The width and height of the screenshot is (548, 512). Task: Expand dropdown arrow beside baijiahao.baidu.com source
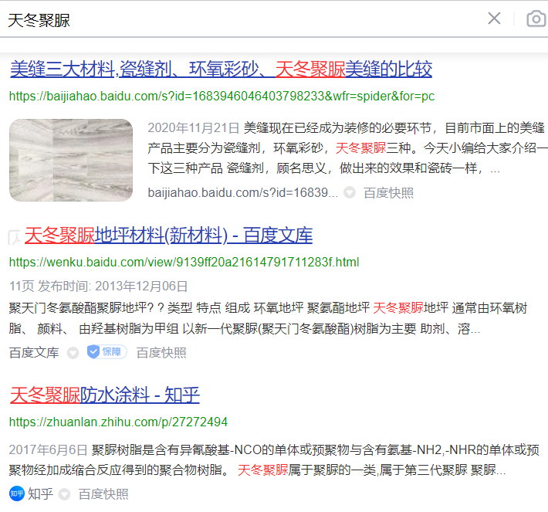pyautogui.click(x=350, y=192)
